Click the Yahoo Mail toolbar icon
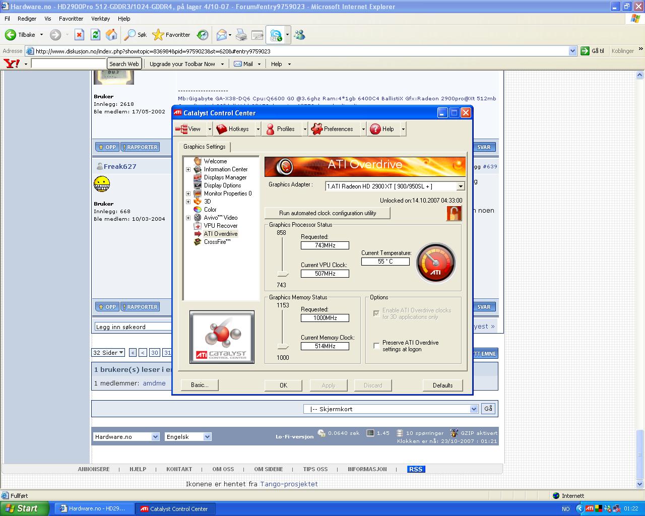645x516 pixels. coord(238,64)
